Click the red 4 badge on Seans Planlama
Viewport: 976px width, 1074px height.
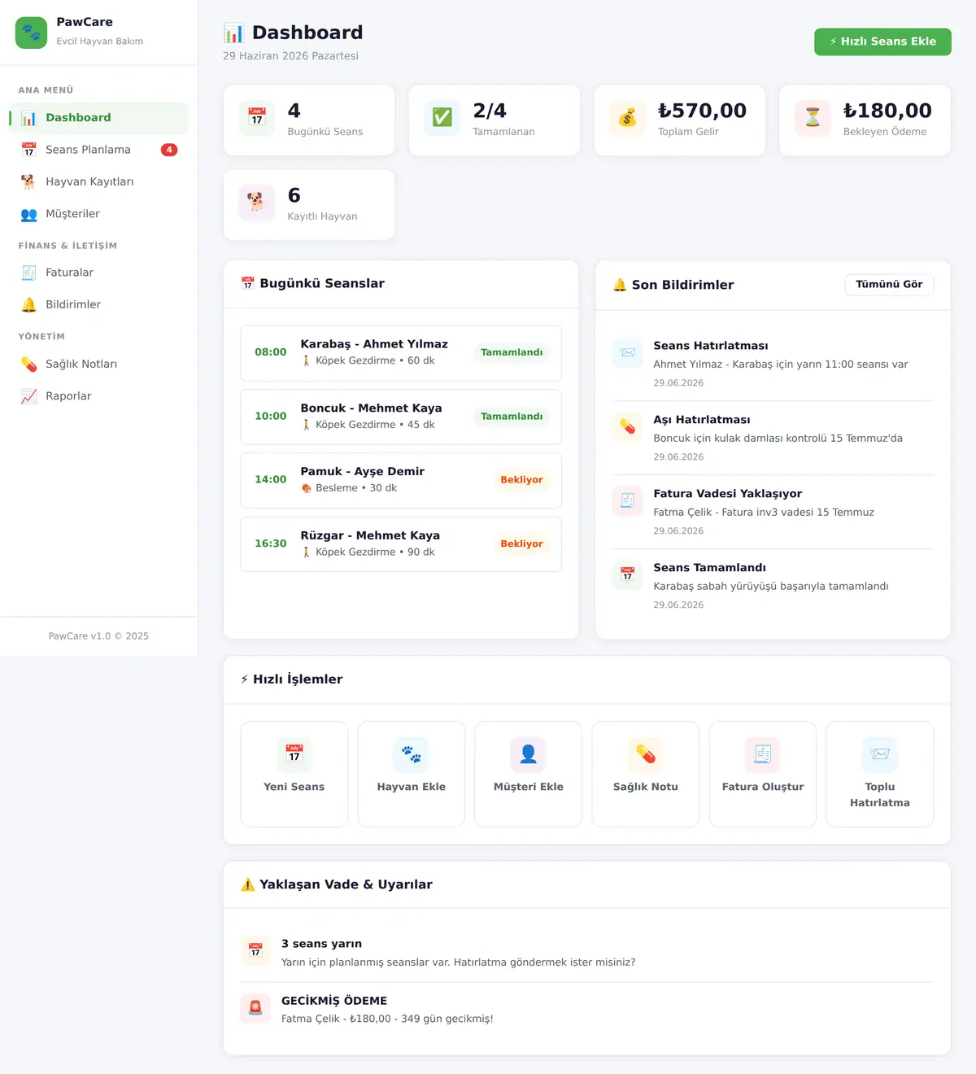169,150
